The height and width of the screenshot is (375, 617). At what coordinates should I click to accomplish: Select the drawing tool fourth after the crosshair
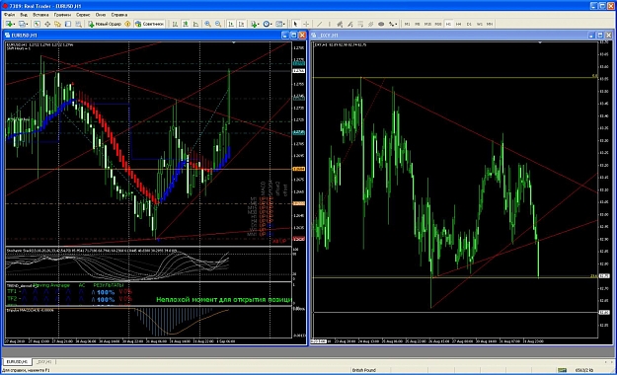pos(349,24)
